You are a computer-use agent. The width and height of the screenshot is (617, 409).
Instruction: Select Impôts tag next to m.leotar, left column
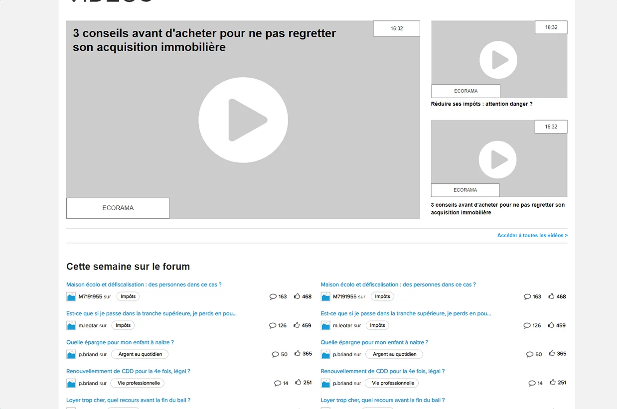tap(123, 325)
